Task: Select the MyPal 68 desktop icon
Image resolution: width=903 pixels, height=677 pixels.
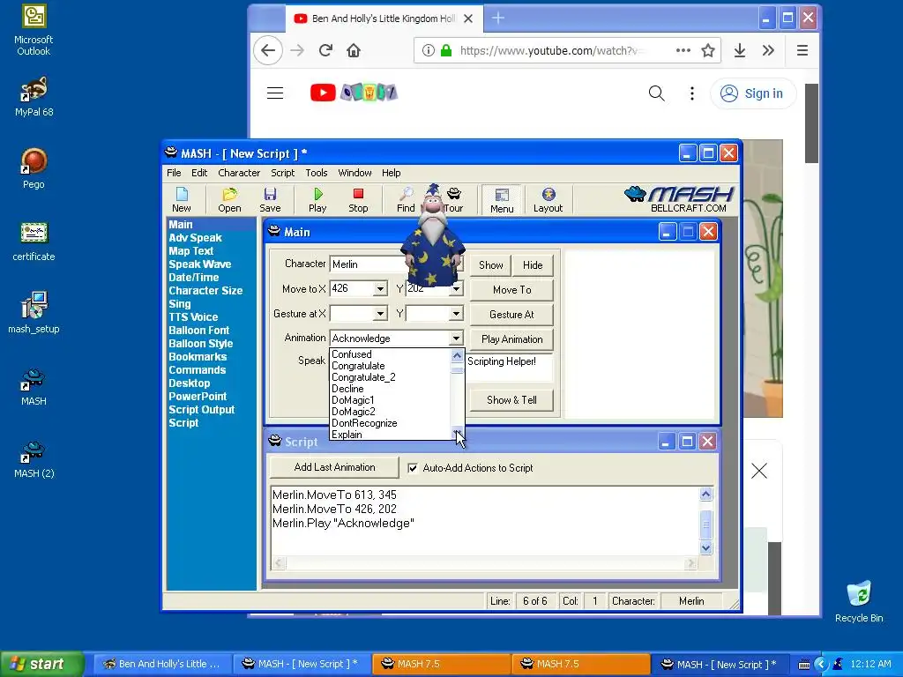Action: click(34, 97)
